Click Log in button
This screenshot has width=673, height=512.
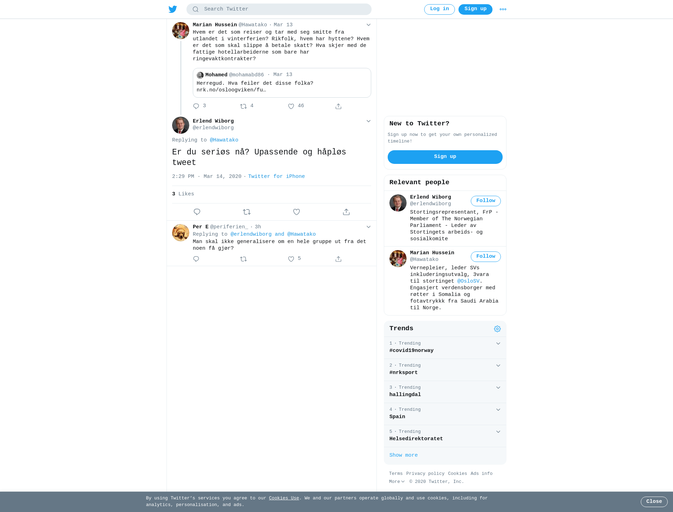pos(440,9)
